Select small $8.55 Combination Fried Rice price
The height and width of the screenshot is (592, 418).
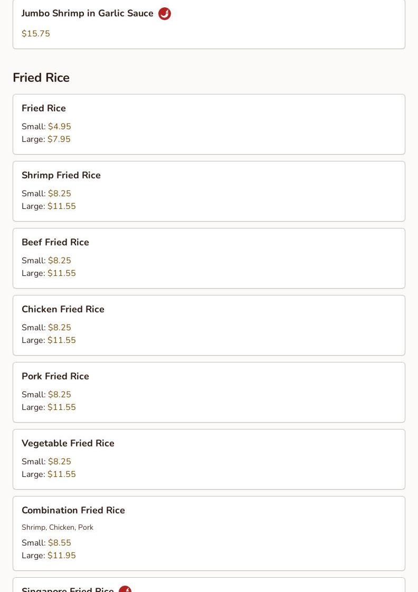tap(60, 543)
